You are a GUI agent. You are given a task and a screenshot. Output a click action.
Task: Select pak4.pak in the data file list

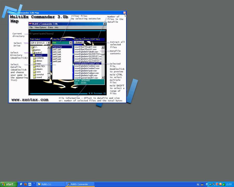tap(57, 57)
